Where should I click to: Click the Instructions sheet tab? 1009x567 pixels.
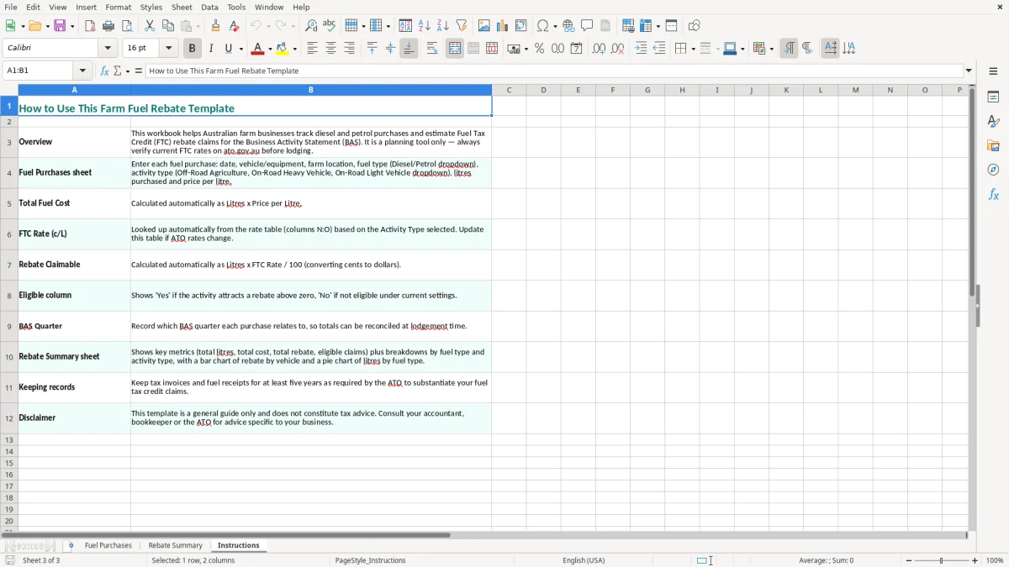click(239, 546)
